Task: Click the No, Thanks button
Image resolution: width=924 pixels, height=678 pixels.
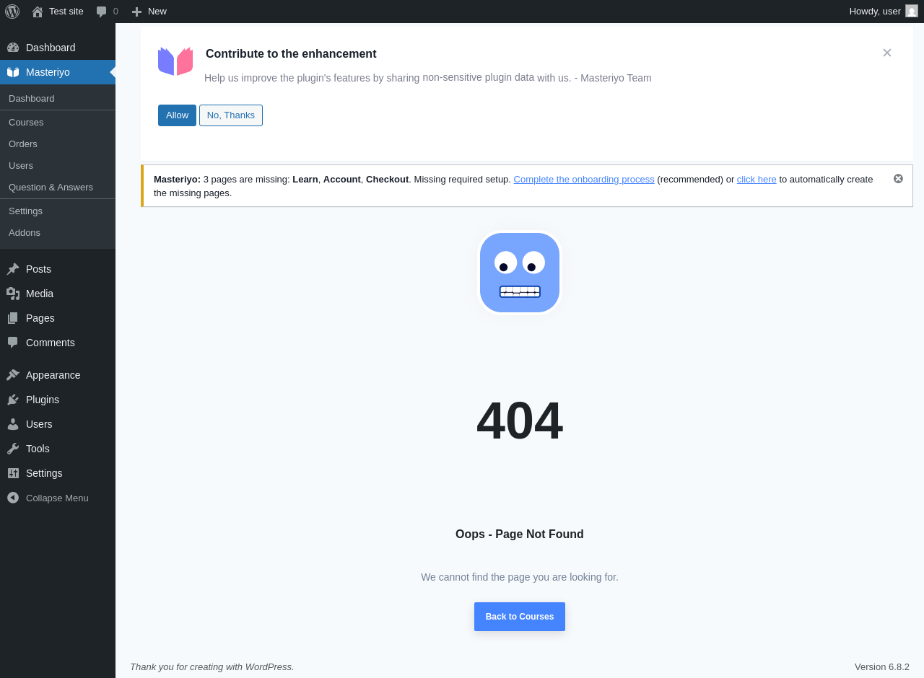Action: pyautogui.click(x=231, y=115)
